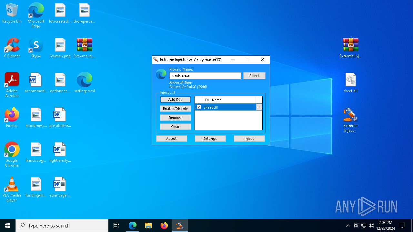Open the network tray icon

[364, 226]
